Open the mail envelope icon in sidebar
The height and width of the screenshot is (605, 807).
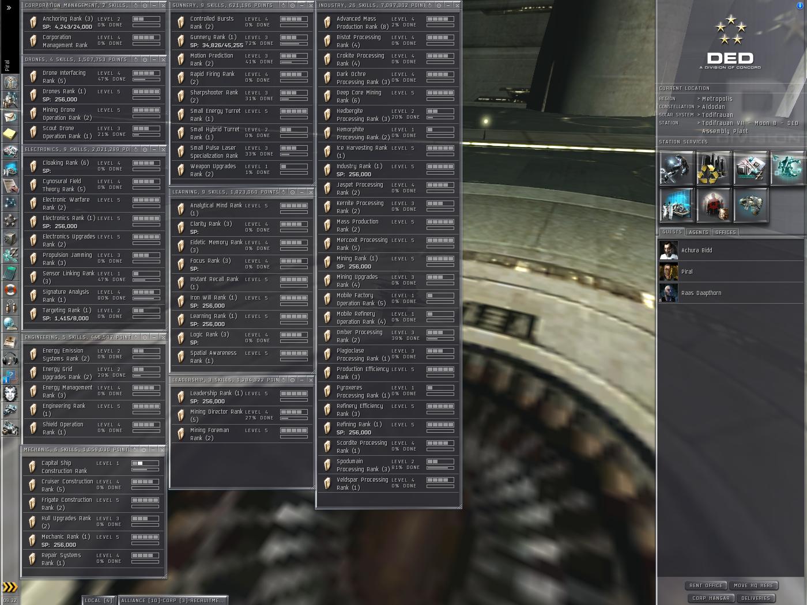[x=10, y=117]
